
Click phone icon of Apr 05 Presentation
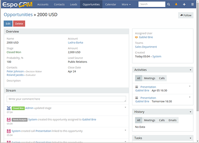137,87
